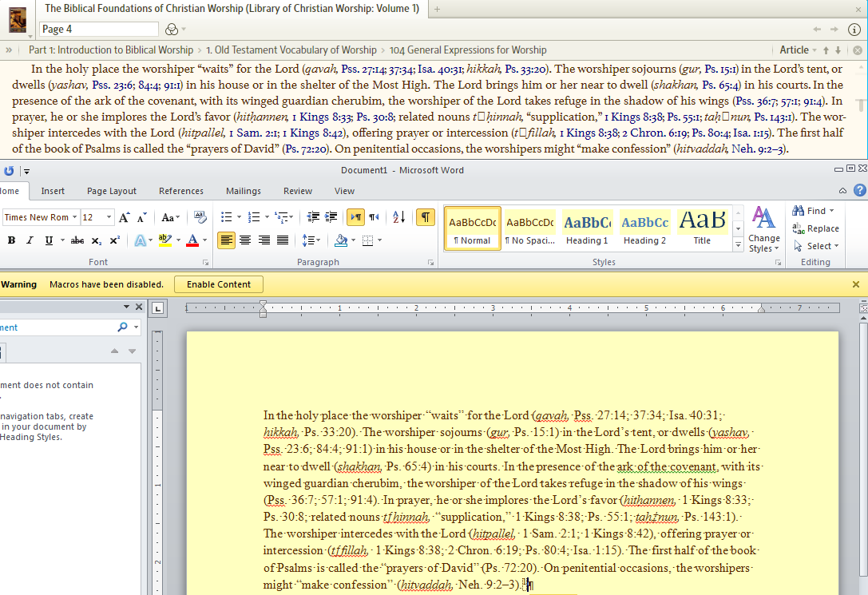
Task: Open Word Help via the question mark icon
Action: [860, 190]
